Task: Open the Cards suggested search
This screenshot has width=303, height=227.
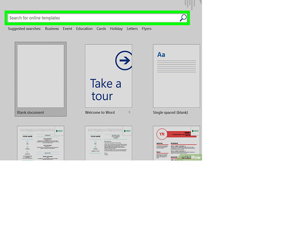Action: pos(101,29)
